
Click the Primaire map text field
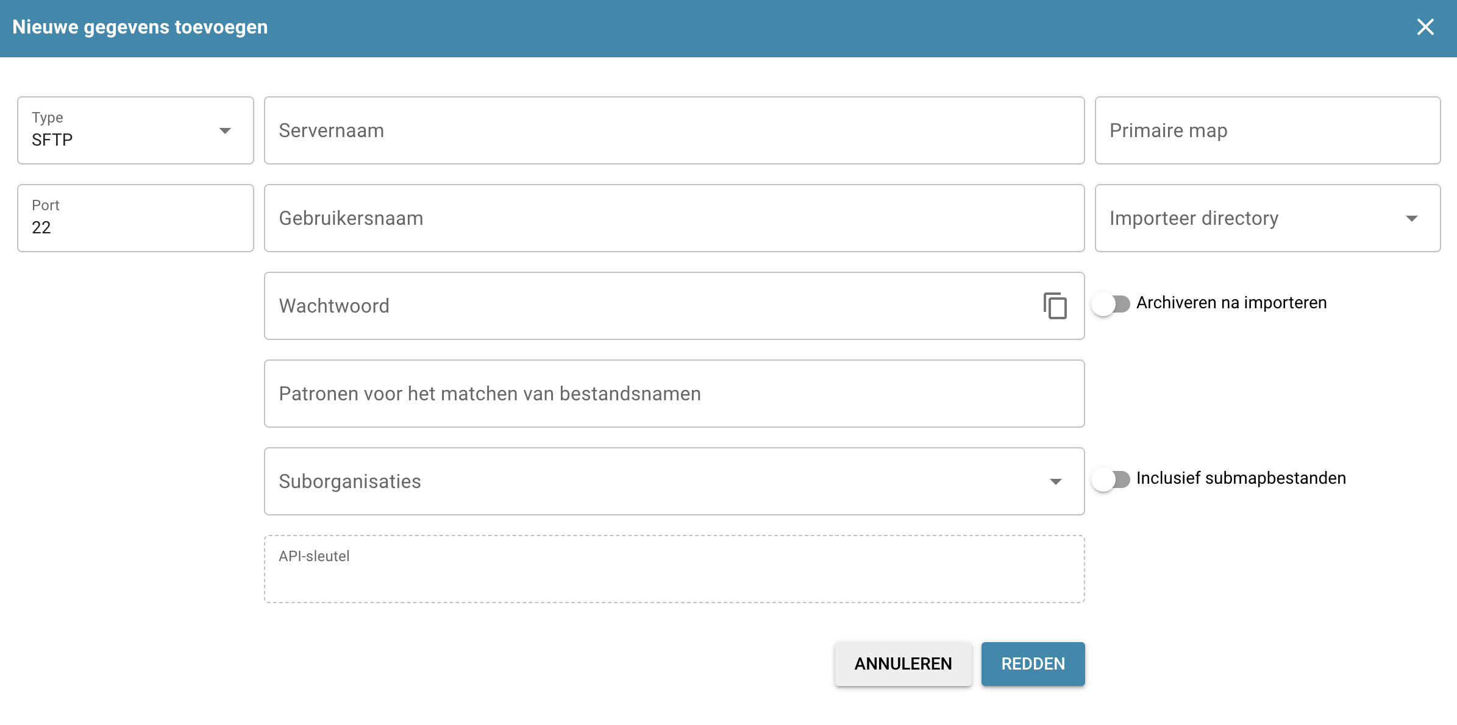click(x=1267, y=131)
